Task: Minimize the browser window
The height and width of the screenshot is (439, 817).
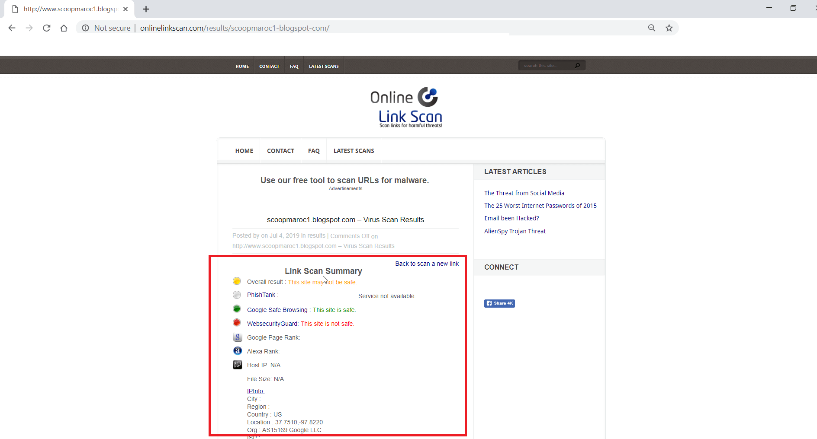Action: (x=769, y=8)
